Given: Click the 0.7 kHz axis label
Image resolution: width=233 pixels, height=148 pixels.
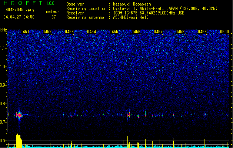Looking at the screenshot, I should pos(3,122).
